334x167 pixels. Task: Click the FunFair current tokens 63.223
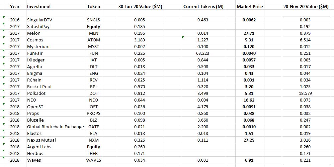coord(203,53)
